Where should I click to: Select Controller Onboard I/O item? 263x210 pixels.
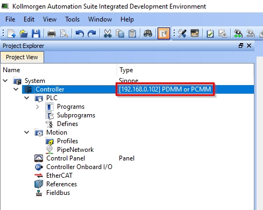pos(79,167)
